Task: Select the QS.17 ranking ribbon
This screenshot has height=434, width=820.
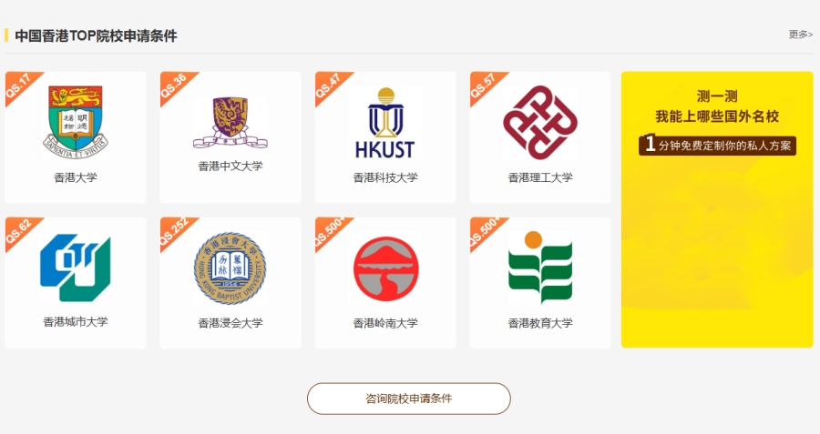Action: [x=19, y=86]
